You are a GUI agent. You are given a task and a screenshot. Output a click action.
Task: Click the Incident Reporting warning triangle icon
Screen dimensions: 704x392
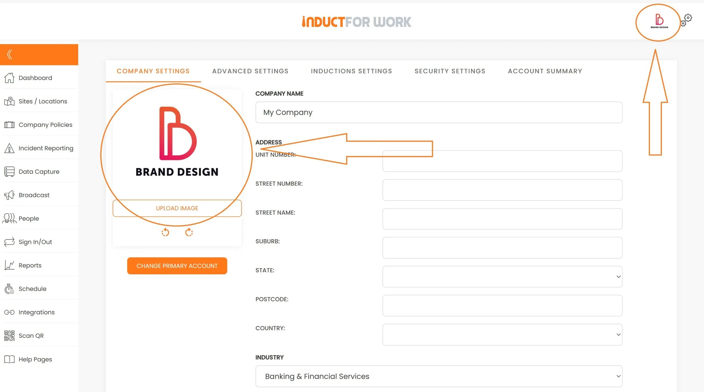click(x=9, y=148)
